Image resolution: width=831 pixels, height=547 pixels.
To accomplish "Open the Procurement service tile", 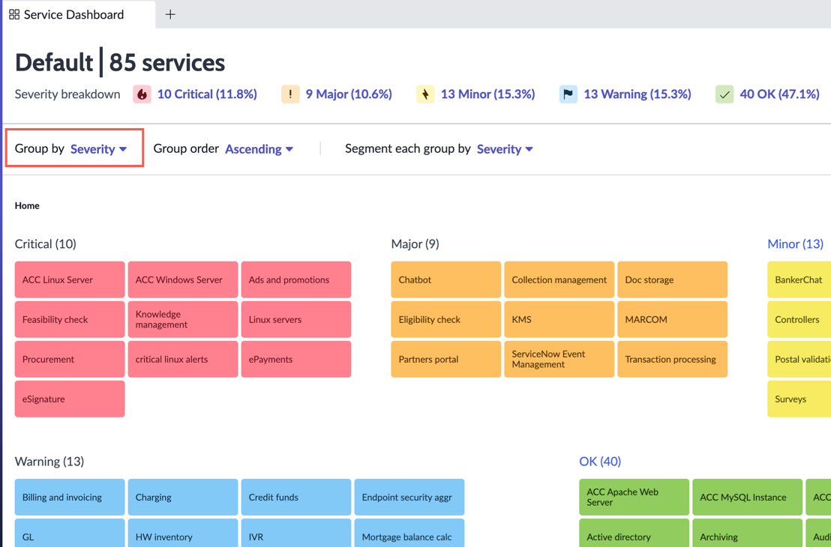I will pos(70,359).
